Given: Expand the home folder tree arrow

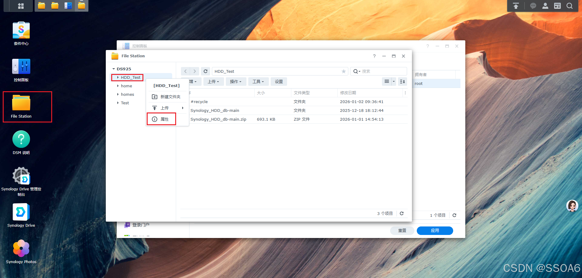Looking at the screenshot, I should point(118,86).
